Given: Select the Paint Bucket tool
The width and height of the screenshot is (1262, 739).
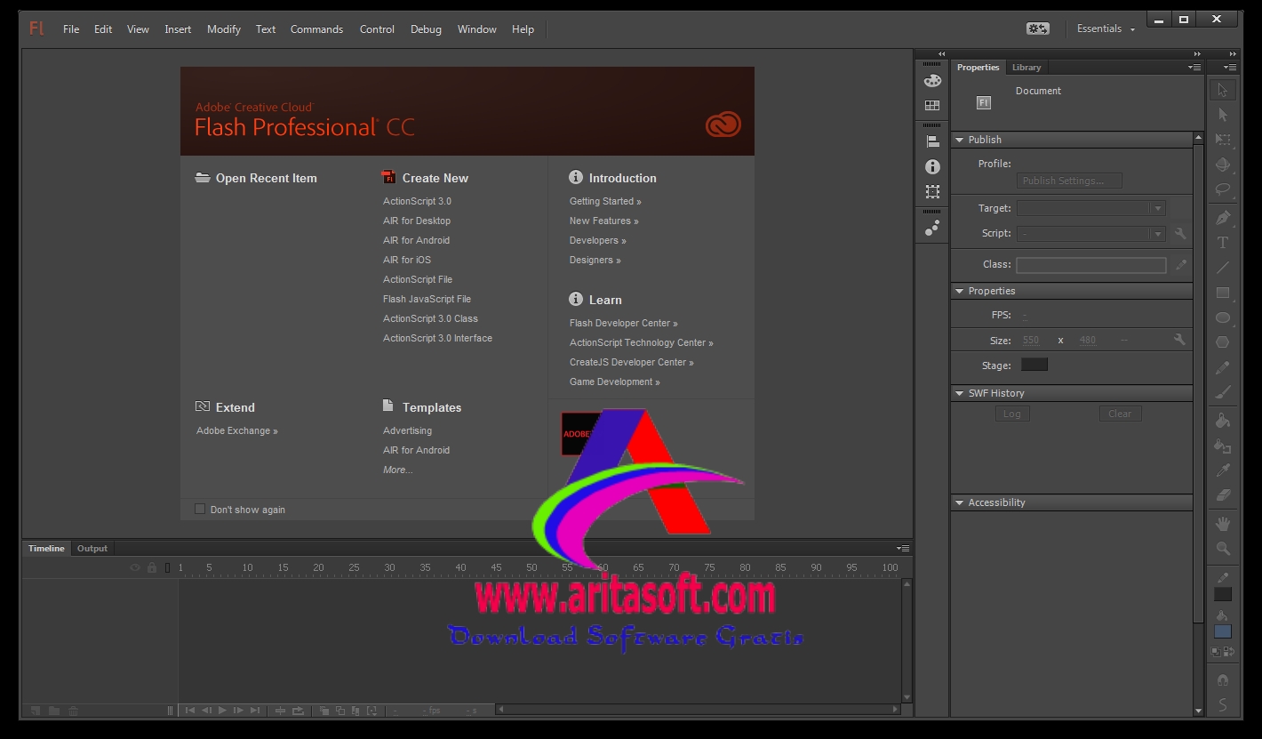Looking at the screenshot, I should pos(1223,421).
